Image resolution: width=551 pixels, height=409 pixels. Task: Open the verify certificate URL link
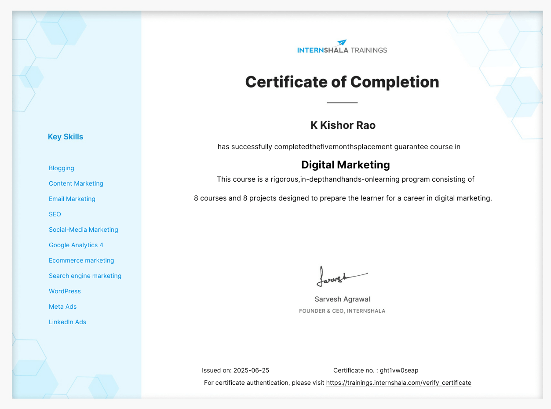(398, 383)
